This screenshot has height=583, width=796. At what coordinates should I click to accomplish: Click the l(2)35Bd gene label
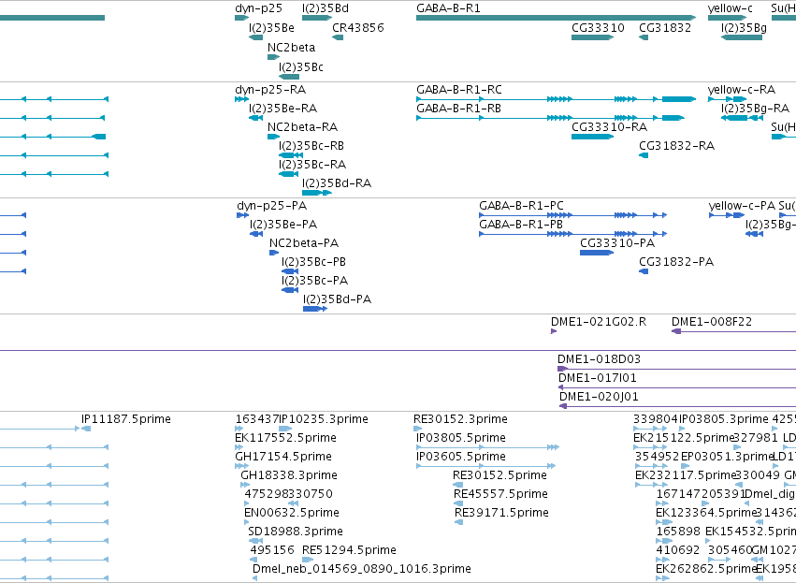point(326,8)
